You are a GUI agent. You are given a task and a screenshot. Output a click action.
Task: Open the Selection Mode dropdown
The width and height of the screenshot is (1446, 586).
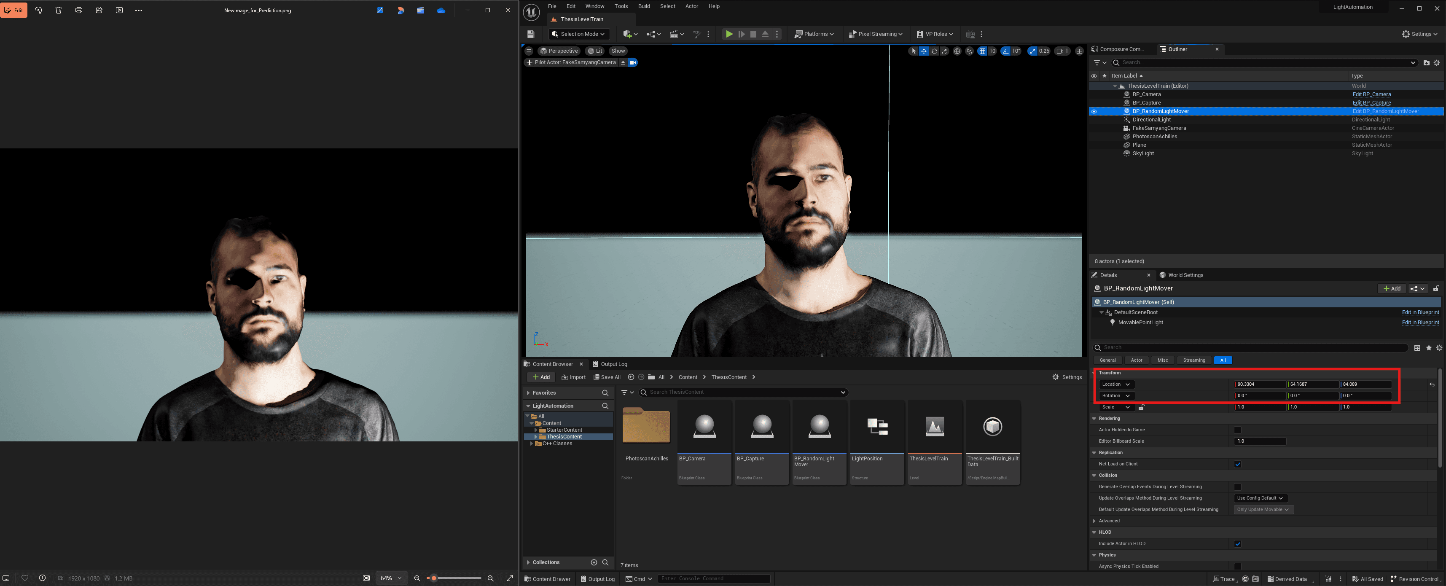click(578, 34)
